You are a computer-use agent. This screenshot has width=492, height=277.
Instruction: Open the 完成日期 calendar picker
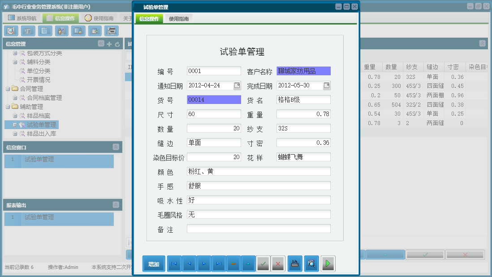click(x=327, y=85)
